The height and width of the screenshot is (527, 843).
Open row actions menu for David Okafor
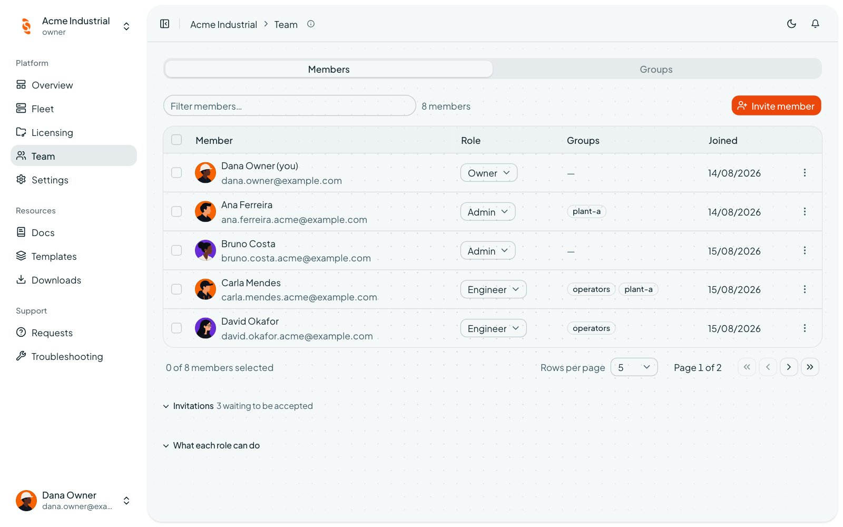tap(805, 328)
